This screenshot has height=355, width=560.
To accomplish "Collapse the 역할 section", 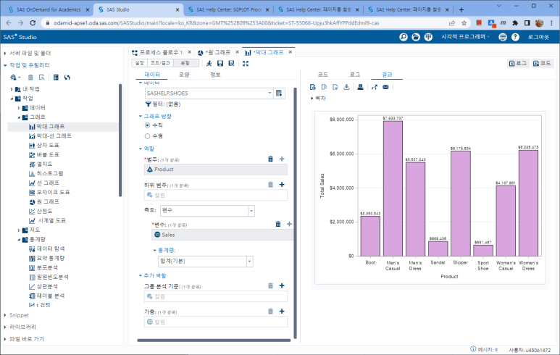I will pyautogui.click(x=141, y=149).
